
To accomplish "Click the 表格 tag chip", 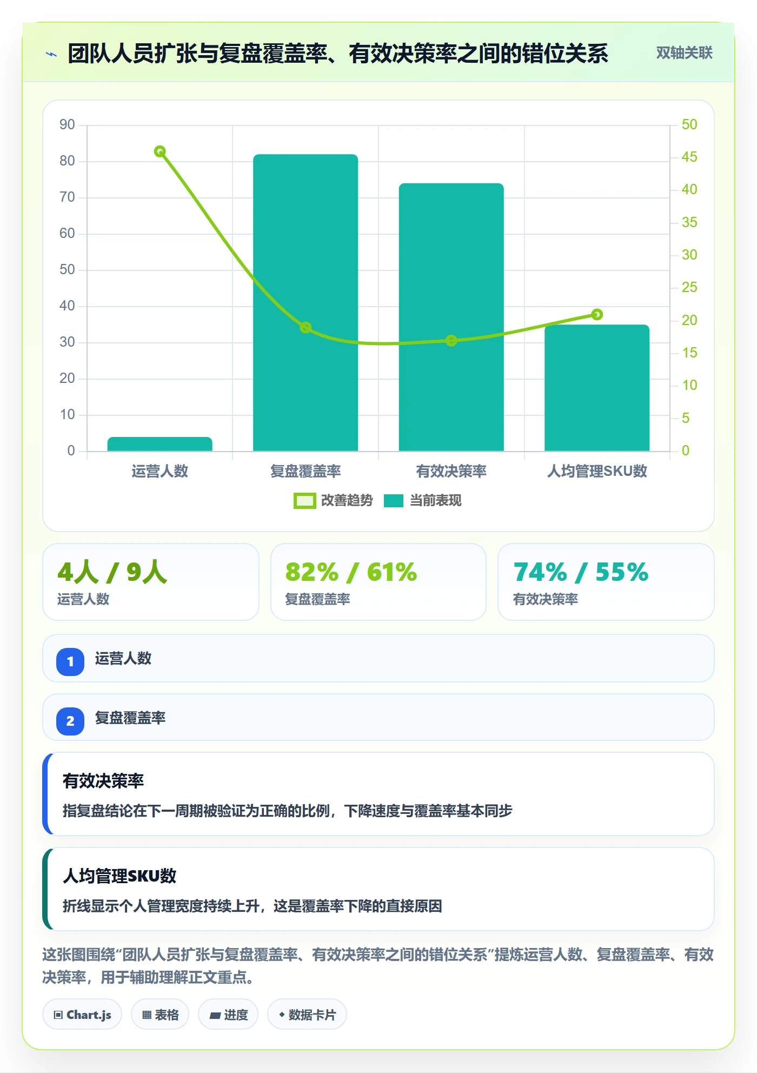I will pyautogui.click(x=160, y=1015).
